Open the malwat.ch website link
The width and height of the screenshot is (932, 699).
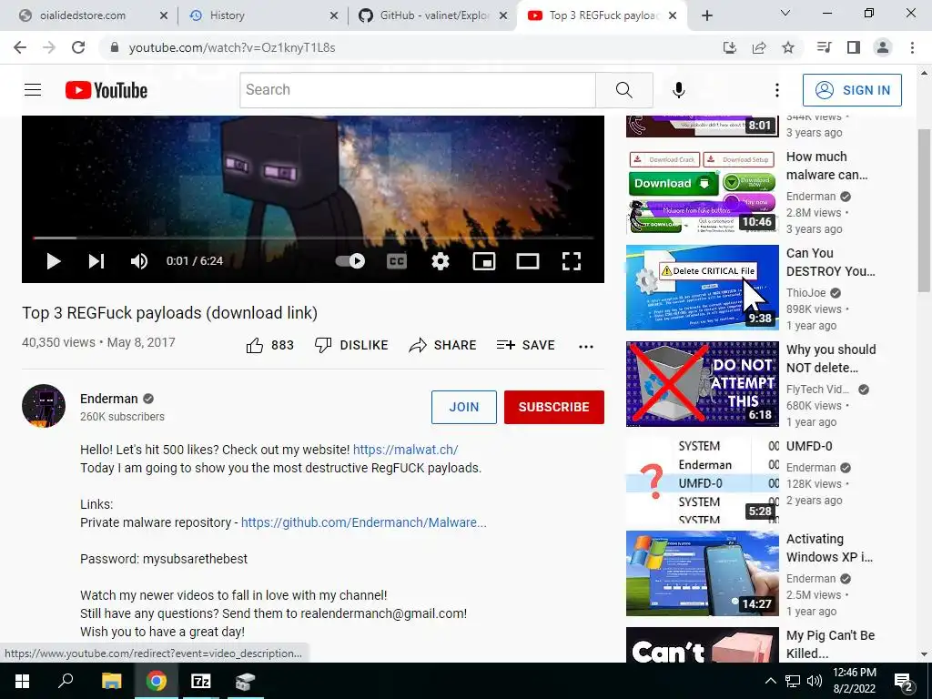[405, 450]
